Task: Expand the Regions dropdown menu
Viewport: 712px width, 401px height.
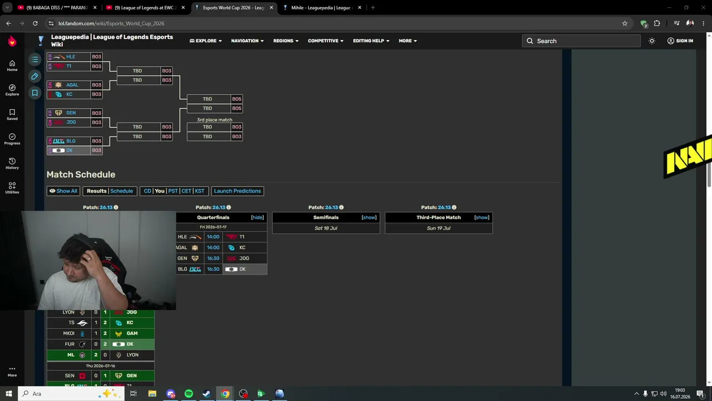Action: [x=286, y=41]
